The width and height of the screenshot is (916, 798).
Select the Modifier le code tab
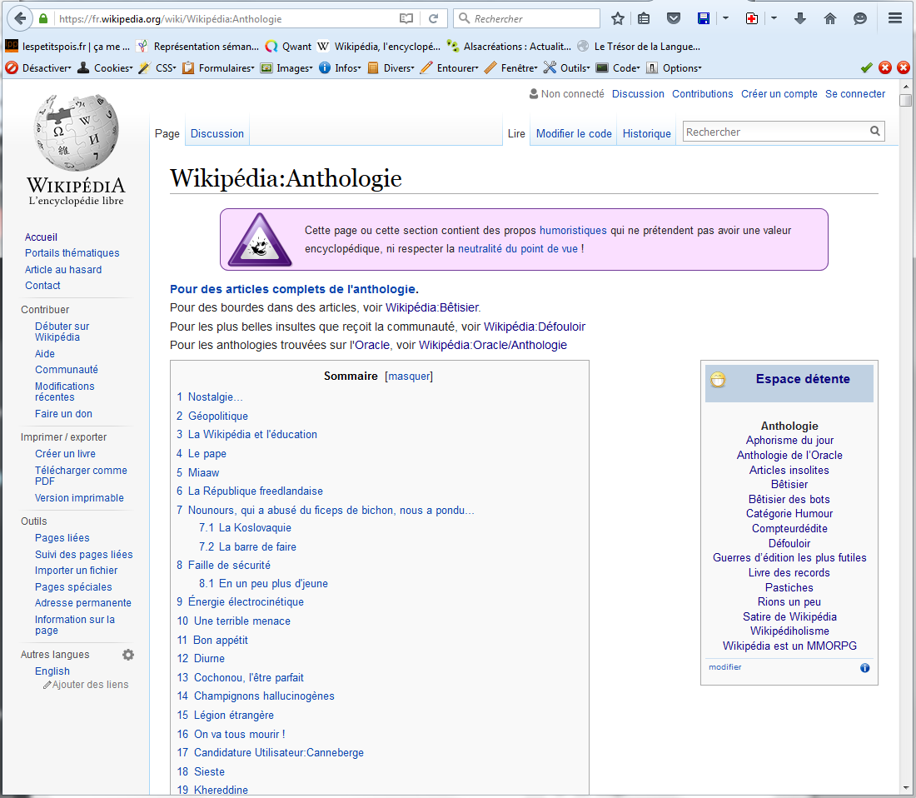click(574, 133)
